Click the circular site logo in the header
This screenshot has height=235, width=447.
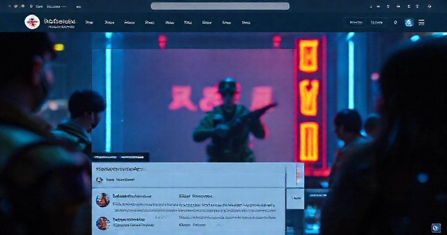pos(32,22)
